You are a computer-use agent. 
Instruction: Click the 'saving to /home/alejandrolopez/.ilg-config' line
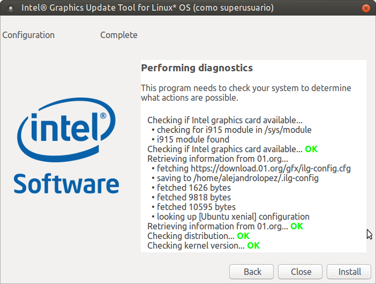click(x=237, y=178)
